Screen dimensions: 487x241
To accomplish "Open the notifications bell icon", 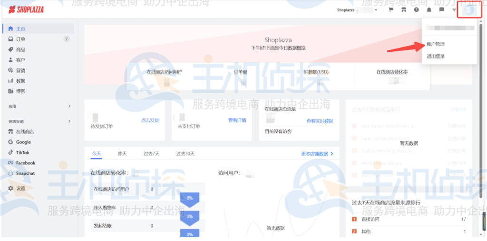I will pos(429,10).
